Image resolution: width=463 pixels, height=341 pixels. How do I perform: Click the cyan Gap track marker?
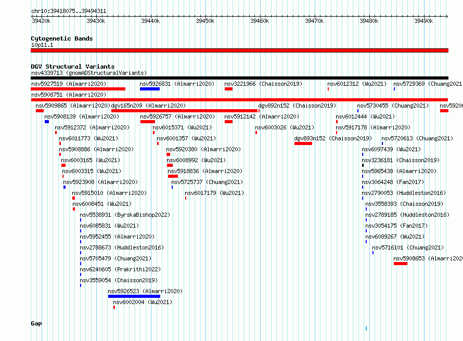tap(366, 329)
